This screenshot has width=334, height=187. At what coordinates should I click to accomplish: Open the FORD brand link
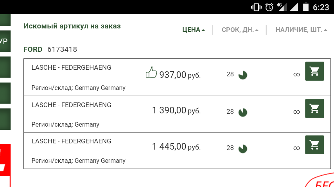[x=33, y=49]
